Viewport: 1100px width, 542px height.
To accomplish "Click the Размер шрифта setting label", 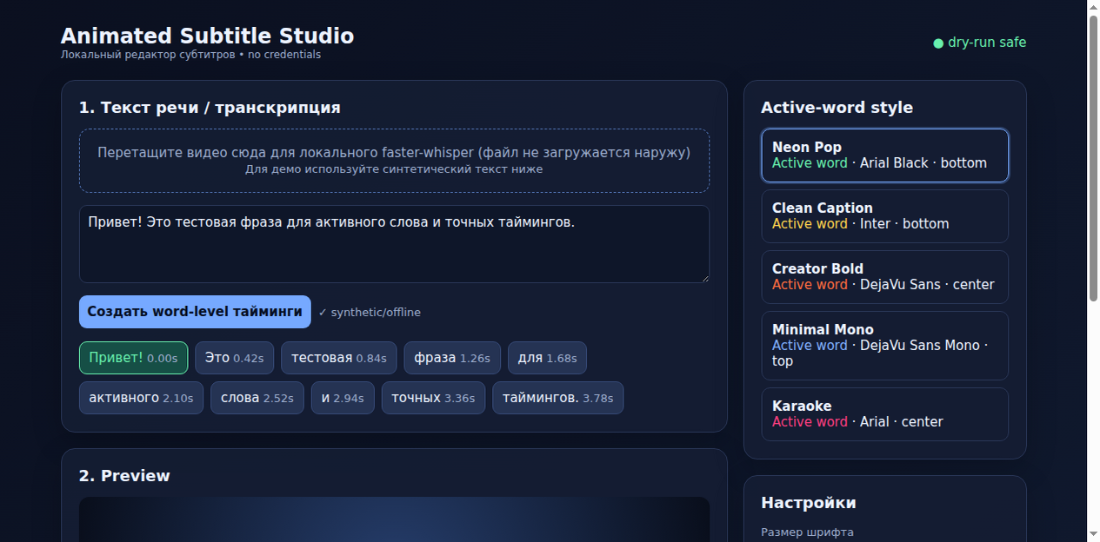I will pos(807,532).
